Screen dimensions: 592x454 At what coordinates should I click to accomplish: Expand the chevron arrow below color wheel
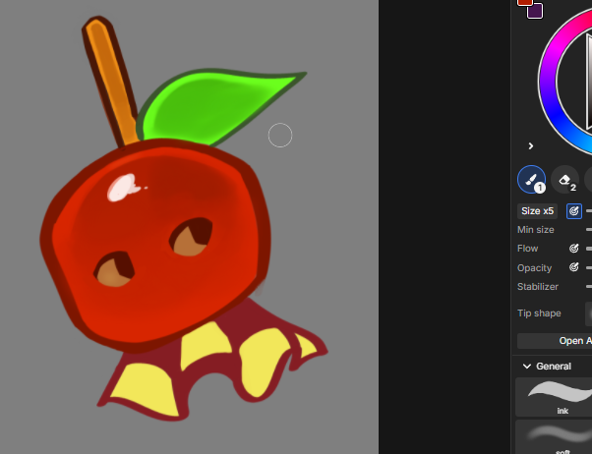(531, 146)
